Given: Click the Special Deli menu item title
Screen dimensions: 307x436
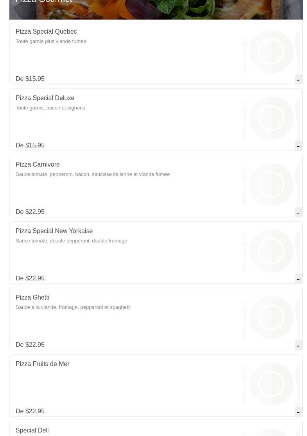Looking at the screenshot, I should point(32,430).
